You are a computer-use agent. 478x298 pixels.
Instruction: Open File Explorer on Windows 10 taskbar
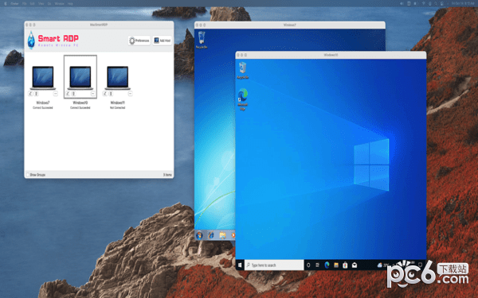(x=336, y=265)
